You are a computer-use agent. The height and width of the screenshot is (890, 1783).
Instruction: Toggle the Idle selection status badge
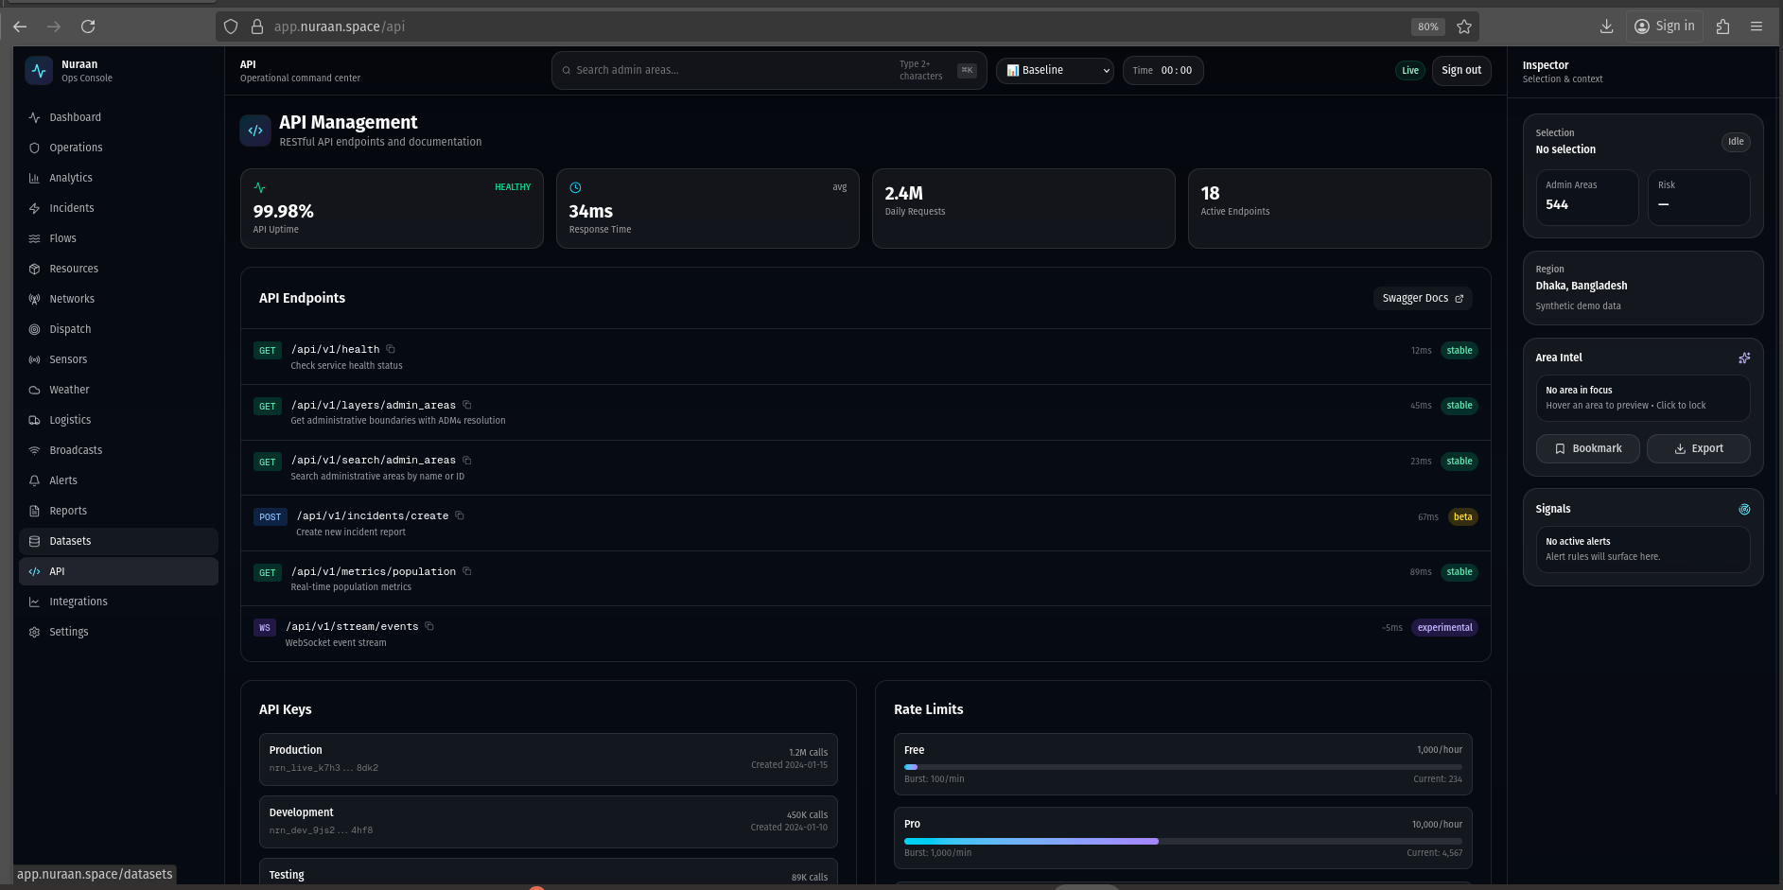pyautogui.click(x=1736, y=142)
